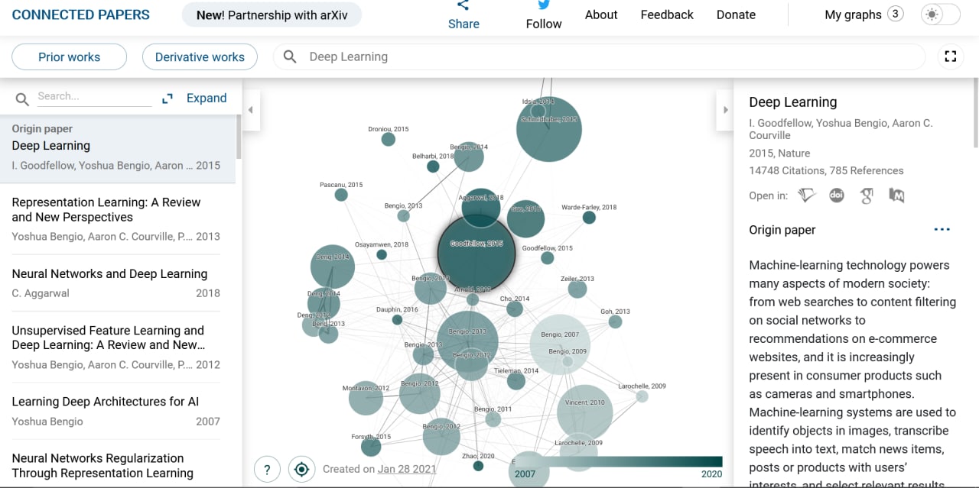Click the arXiv partnership announcement
The width and height of the screenshot is (979, 488).
click(272, 15)
